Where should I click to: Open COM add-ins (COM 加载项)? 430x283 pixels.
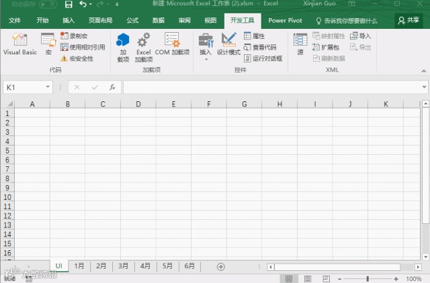(x=172, y=44)
